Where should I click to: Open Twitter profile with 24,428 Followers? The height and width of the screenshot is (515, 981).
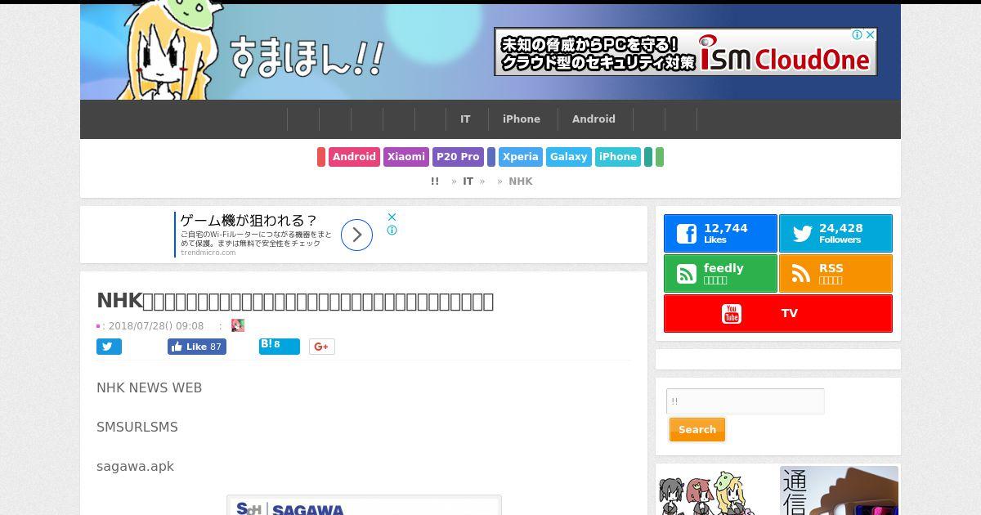(835, 234)
